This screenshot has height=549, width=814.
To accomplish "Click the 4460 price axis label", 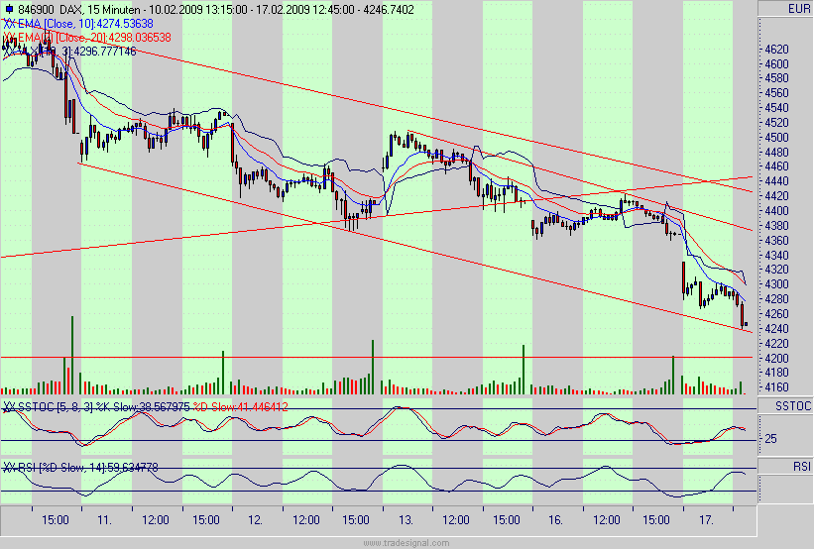I will (x=777, y=166).
